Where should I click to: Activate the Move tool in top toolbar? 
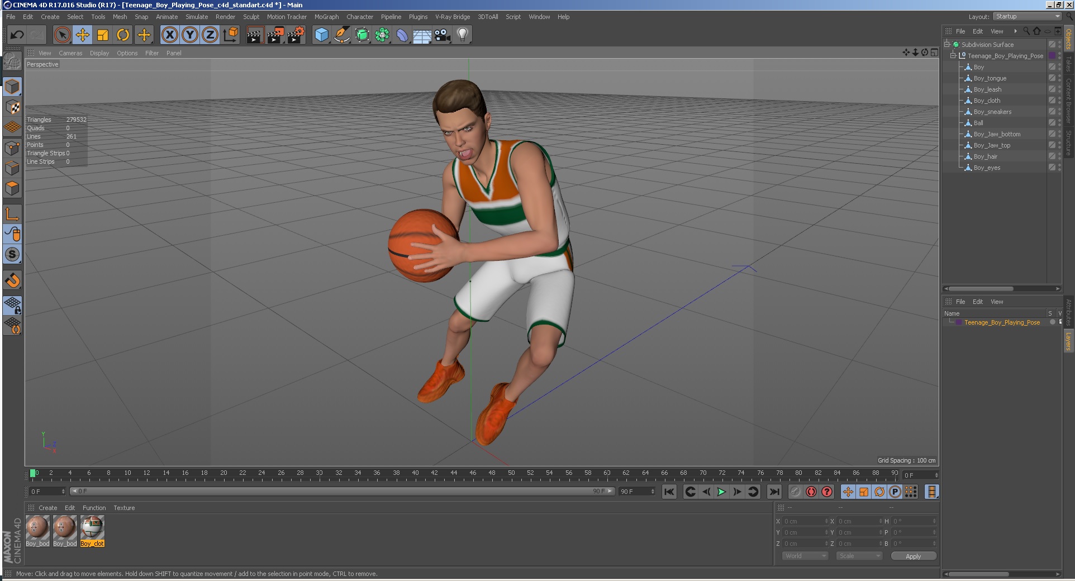click(x=83, y=35)
